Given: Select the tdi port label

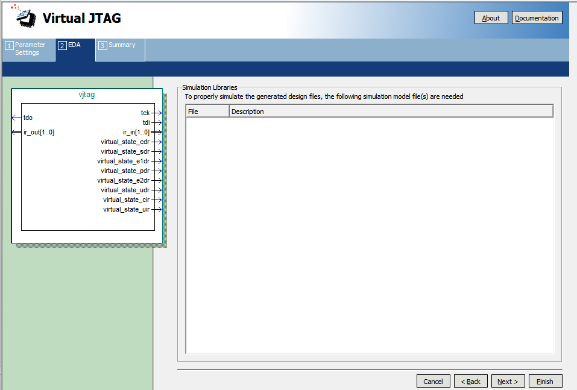Looking at the screenshot, I should tap(146, 122).
